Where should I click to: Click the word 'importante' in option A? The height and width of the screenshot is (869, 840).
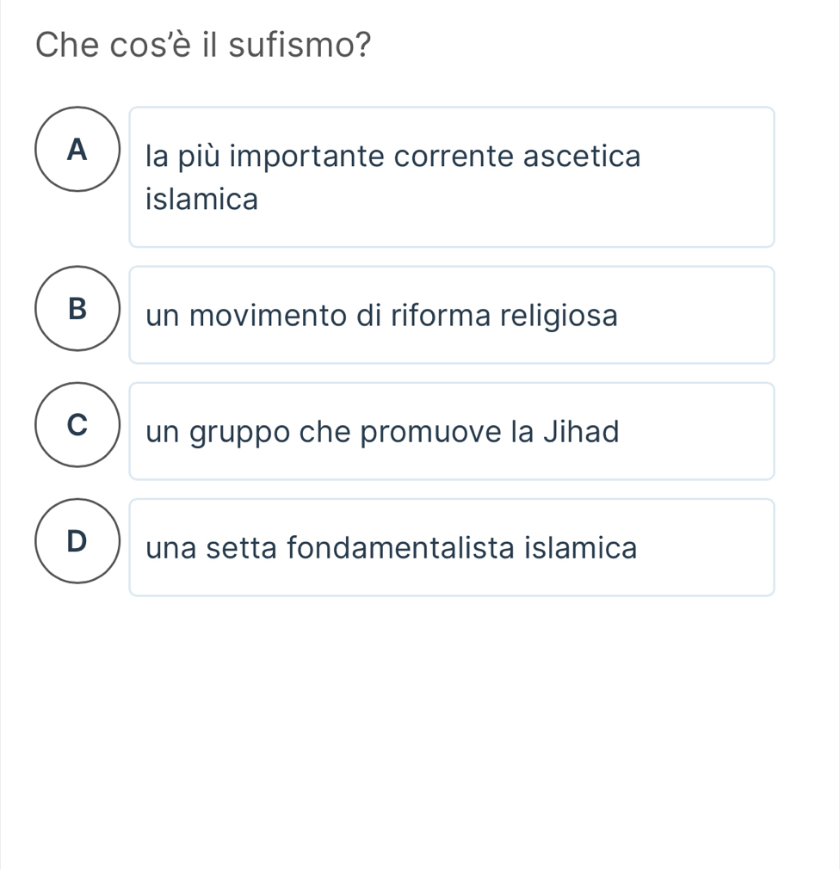310,157
